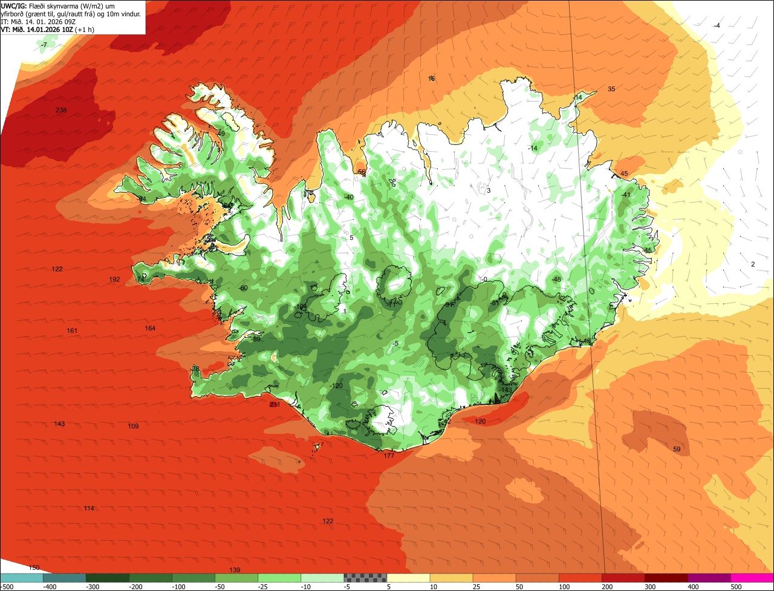Click the -41 value in the east fjords
The image size is (774, 591).
point(626,195)
